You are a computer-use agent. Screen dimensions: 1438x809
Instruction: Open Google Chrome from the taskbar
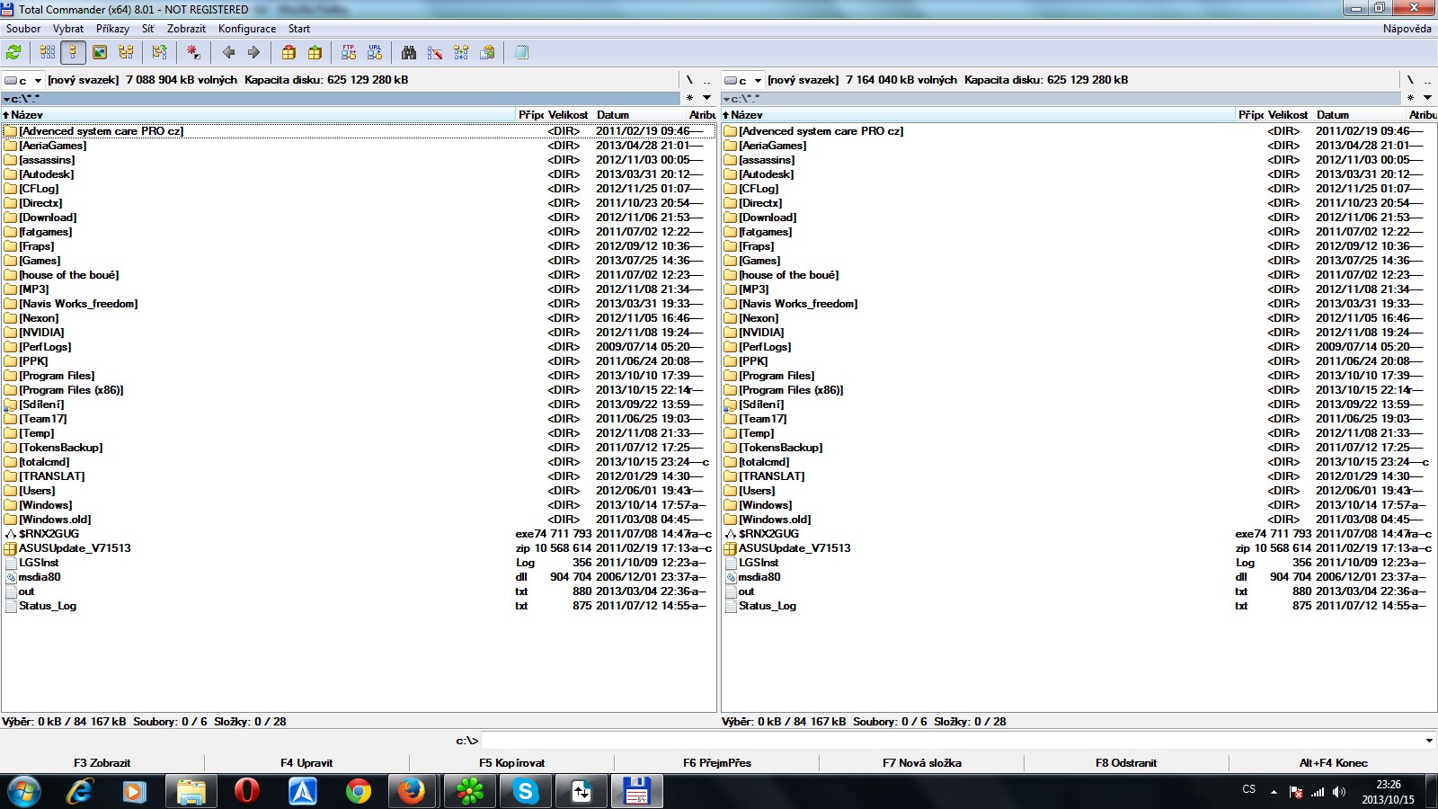pyautogui.click(x=358, y=791)
